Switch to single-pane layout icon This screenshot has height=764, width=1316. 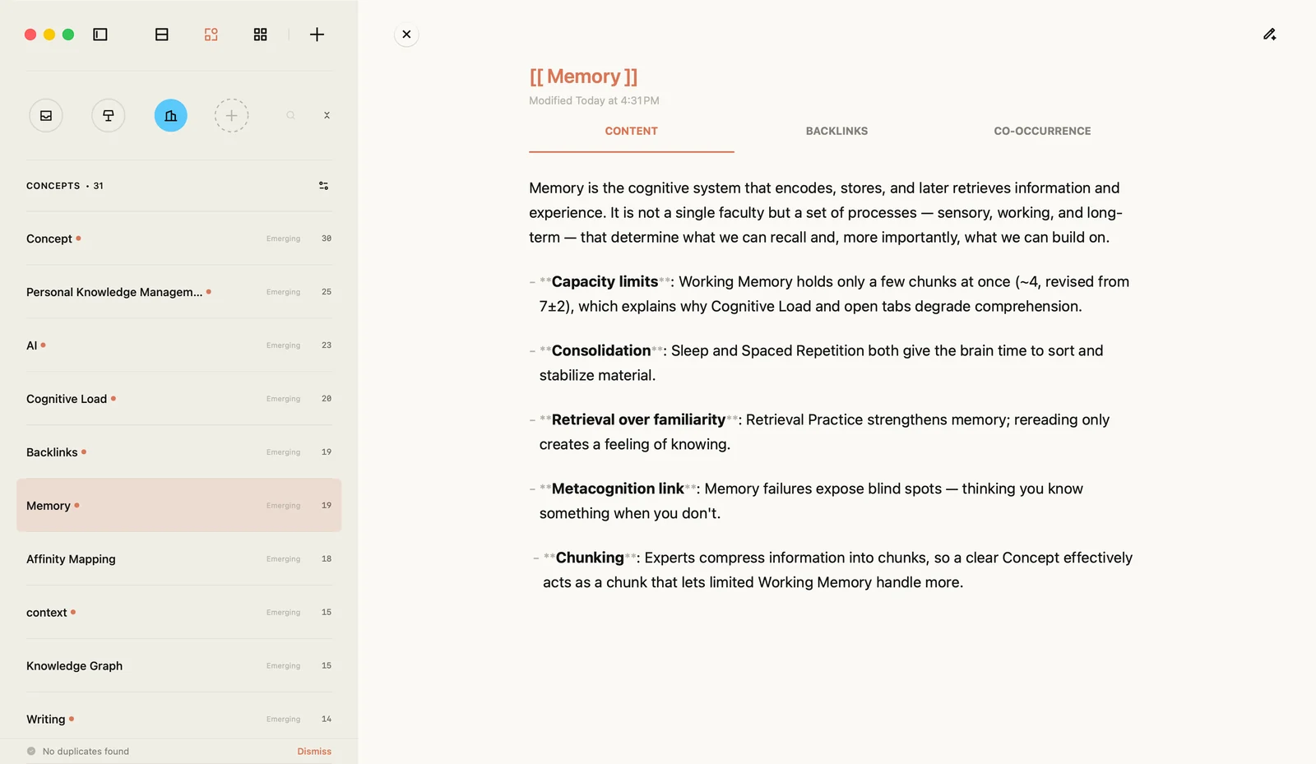162,35
